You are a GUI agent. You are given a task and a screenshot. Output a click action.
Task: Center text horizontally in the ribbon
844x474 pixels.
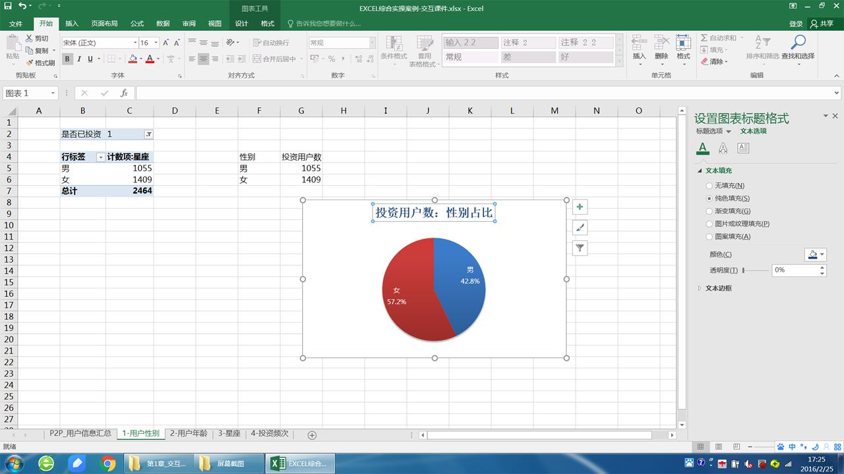[x=204, y=59]
